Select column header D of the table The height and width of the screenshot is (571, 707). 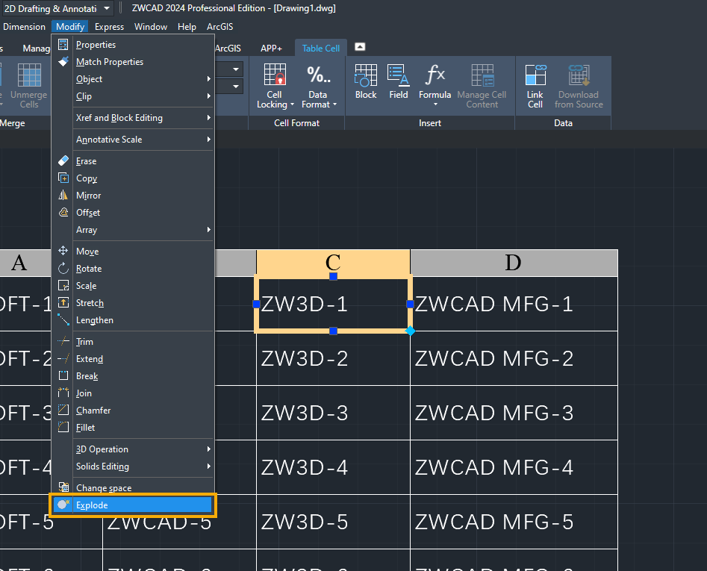coord(514,262)
